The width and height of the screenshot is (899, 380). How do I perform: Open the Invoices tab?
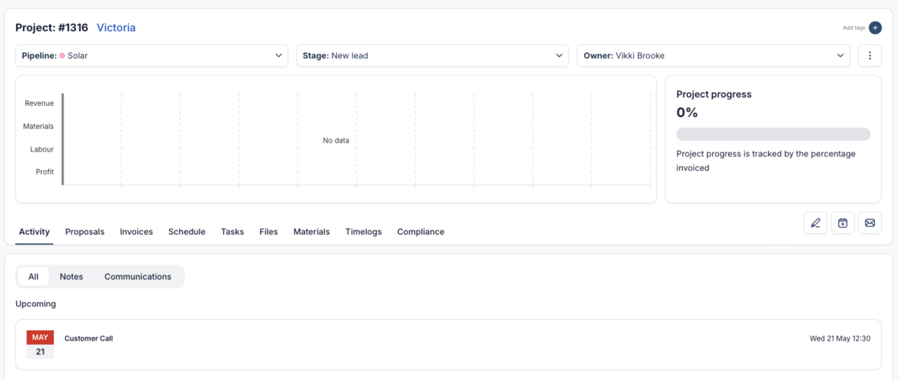(x=136, y=232)
